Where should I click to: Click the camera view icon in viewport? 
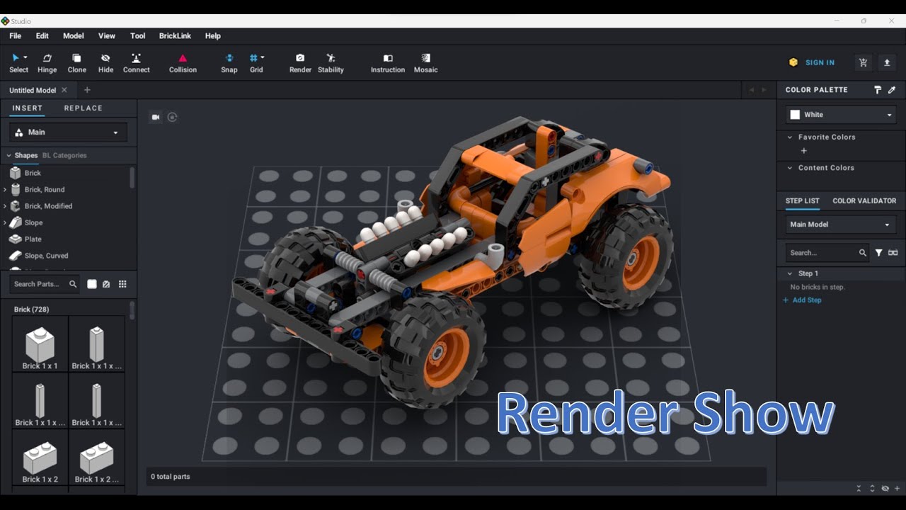coord(156,117)
